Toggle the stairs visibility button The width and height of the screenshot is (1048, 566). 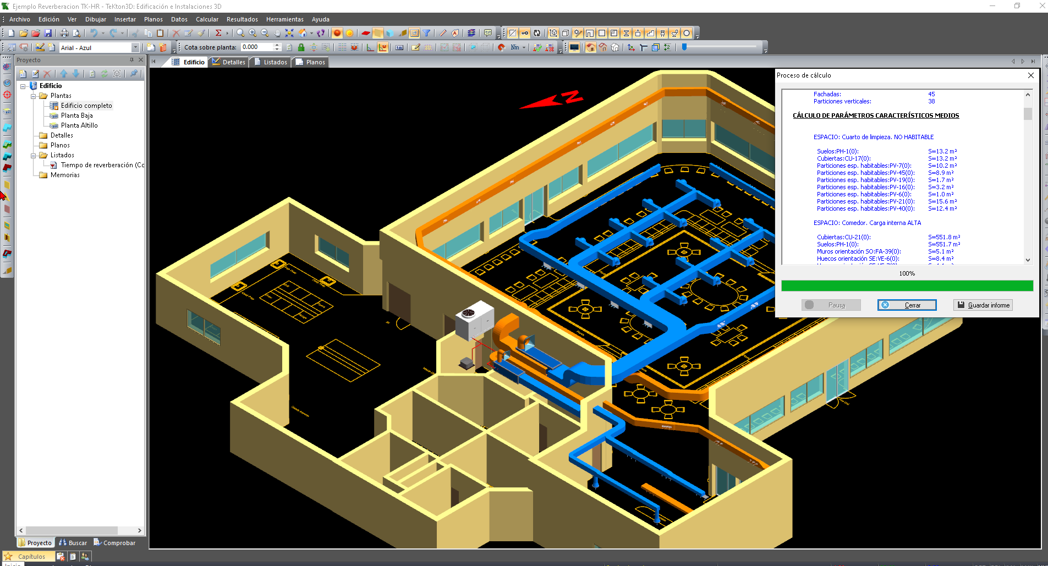[x=650, y=33]
